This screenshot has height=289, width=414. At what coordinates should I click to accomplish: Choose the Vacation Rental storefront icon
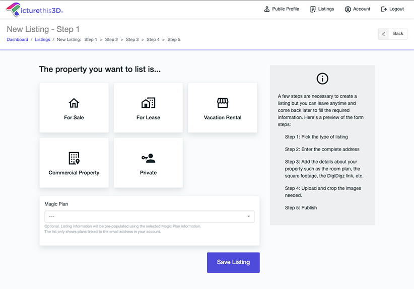223,103
